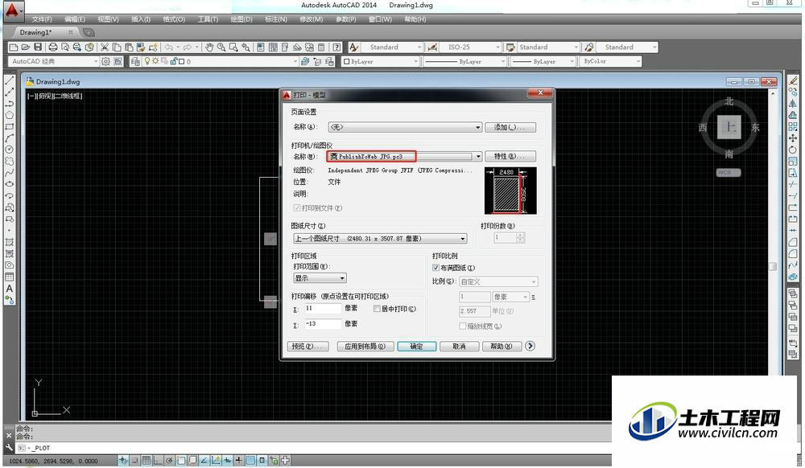Open the 打印范围 显示 dropdown
805x468 pixels.
(x=320, y=278)
